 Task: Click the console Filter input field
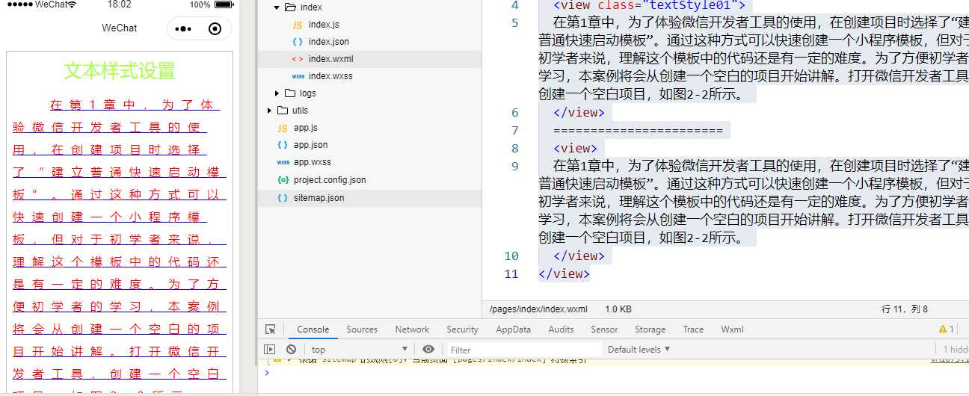tap(523, 350)
